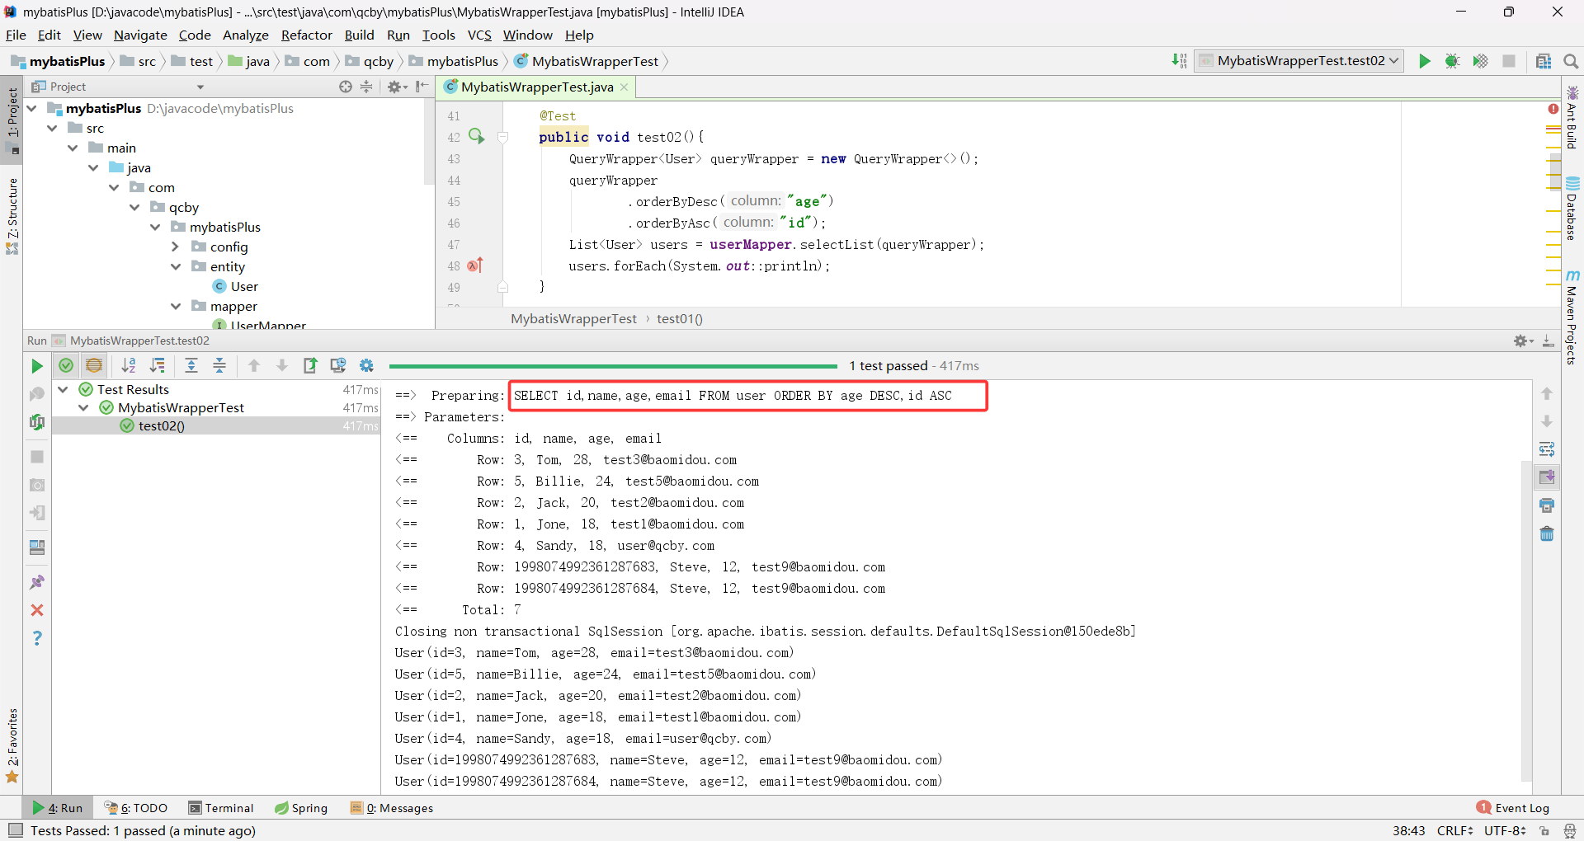Screen dimensions: 1584x841
Task: Close Run tab with red X
Action: 37,610
